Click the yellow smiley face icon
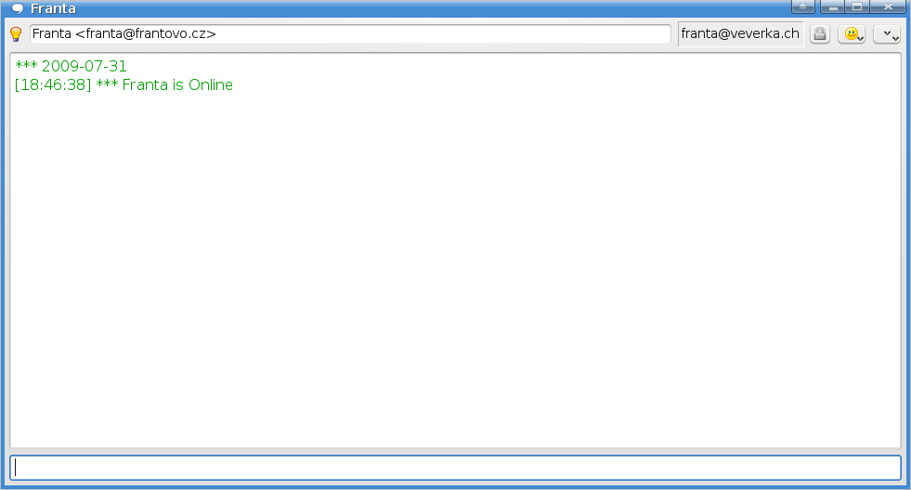The image size is (911, 490). coord(851,33)
